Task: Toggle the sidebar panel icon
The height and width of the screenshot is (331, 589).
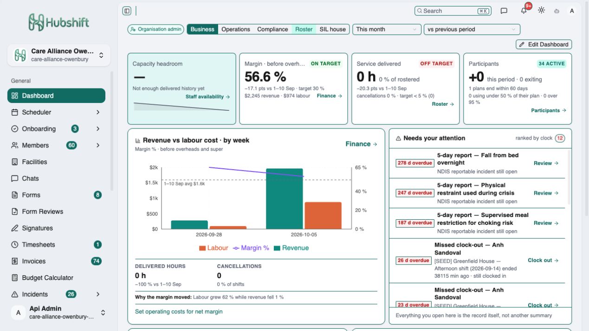Action: coord(127,11)
